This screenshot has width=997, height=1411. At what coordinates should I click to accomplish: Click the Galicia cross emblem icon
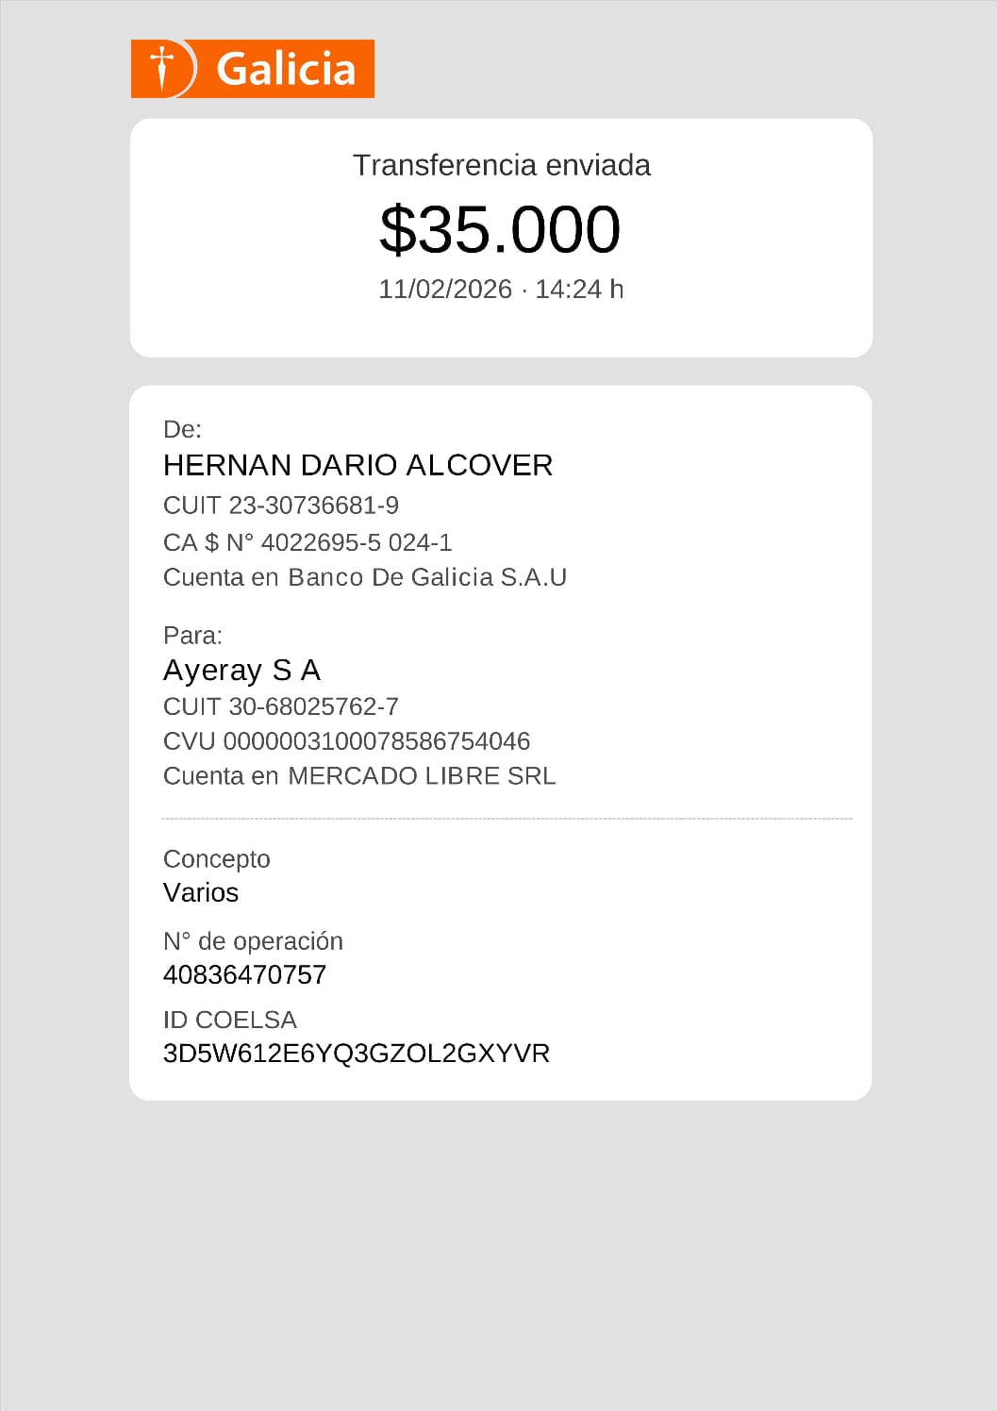(163, 68)
